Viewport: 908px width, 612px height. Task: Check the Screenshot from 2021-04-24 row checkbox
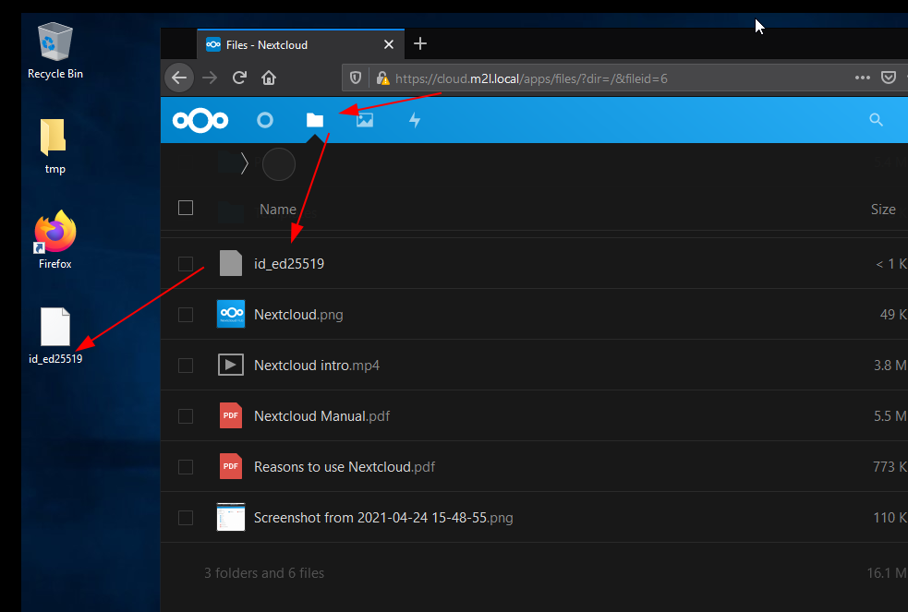(x=186, y=518)
